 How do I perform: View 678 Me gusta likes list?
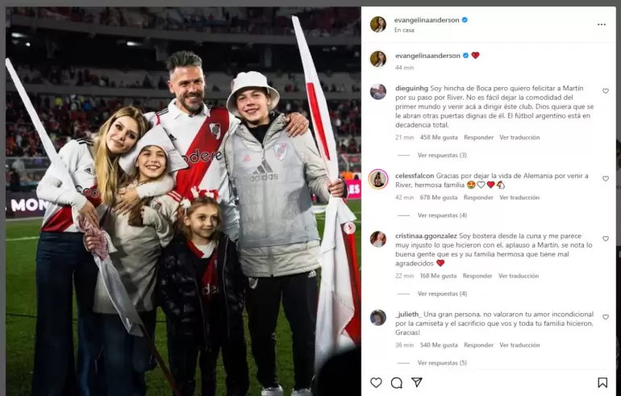pyautogui.click(x=439, y=198)
